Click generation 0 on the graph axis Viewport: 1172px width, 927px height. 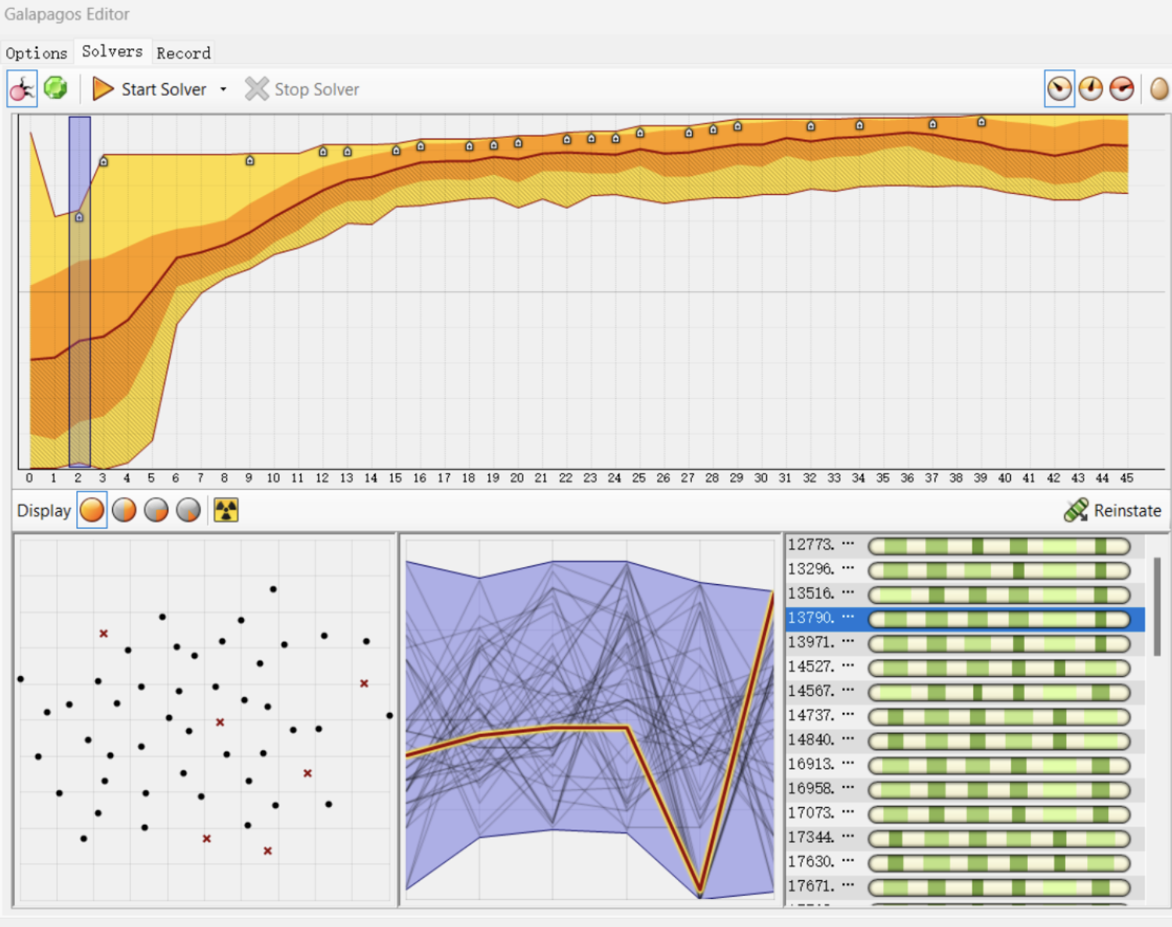[x=30, y=478]
